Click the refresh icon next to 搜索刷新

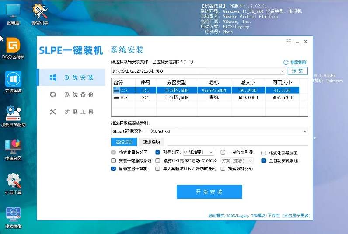[285, 63]
